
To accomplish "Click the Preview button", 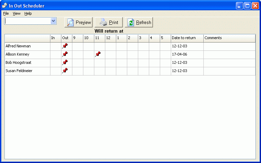I will [x=79, y=22].
